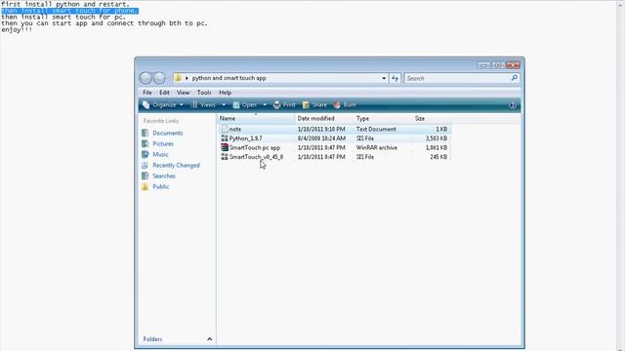Click the Python_1.9.7 SIS file icon
The image size is (625, 351).
[225, 138]
